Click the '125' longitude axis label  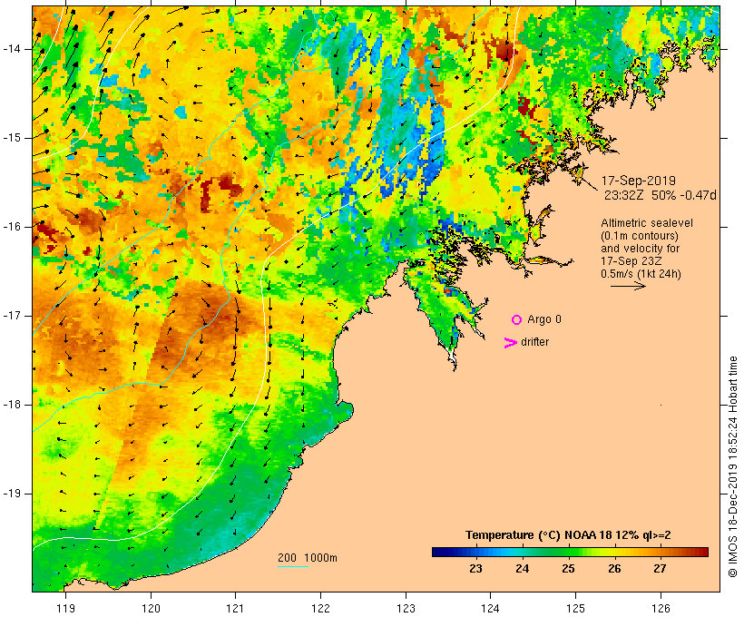pyautogui.click(x=576, y=608)
